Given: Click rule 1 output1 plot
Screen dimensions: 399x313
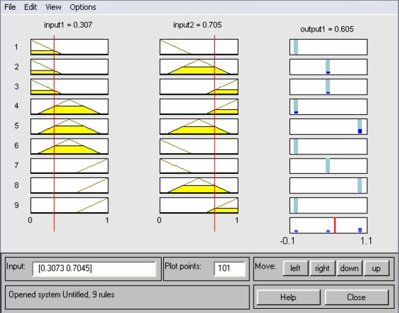Looking at the screenshot, I should 328,47.
